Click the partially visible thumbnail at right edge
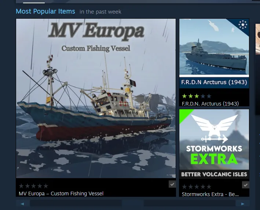260x210 pixels. coord(258,39)
